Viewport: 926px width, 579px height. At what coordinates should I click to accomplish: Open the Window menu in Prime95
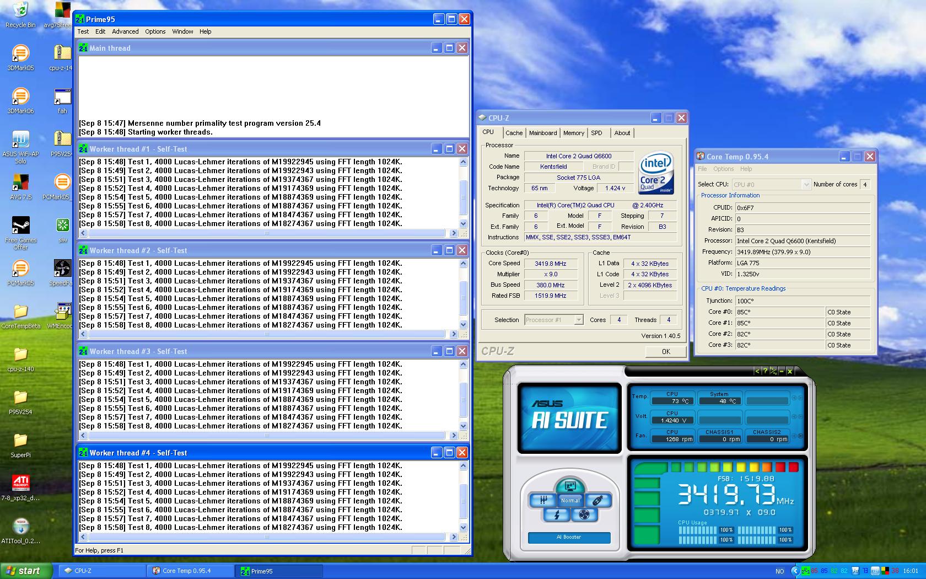tap(182, 31)
